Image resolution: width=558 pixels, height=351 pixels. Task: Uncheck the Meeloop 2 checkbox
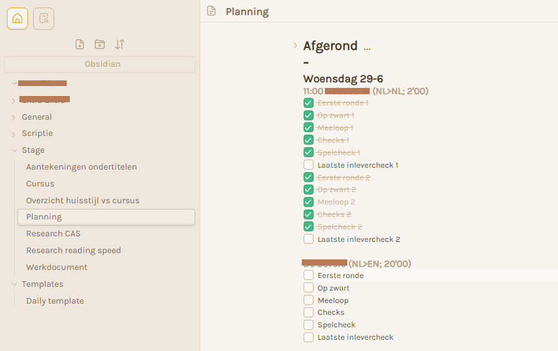point(309,202)
